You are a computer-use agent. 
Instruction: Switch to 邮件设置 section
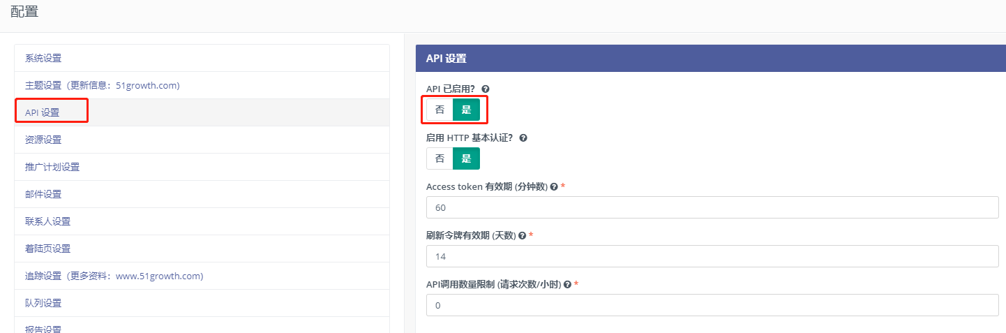pos(43,194)
